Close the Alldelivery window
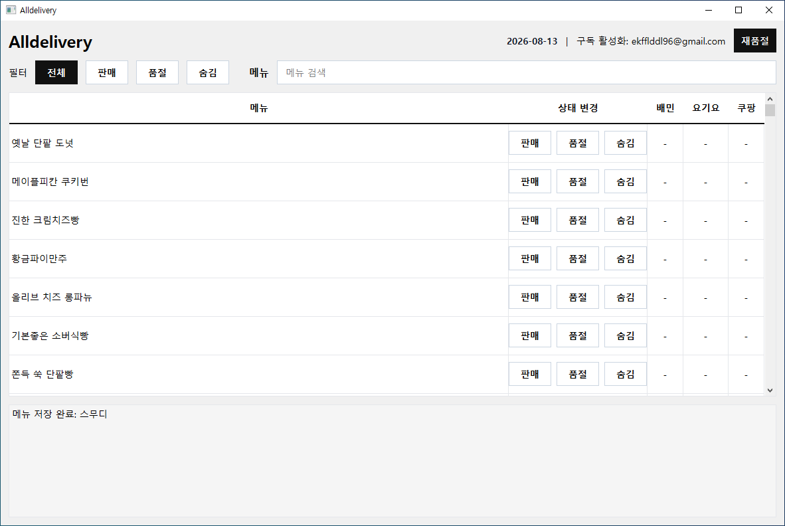Image resolution: width=785 pixels, height=526 pixels. point(769,10)
